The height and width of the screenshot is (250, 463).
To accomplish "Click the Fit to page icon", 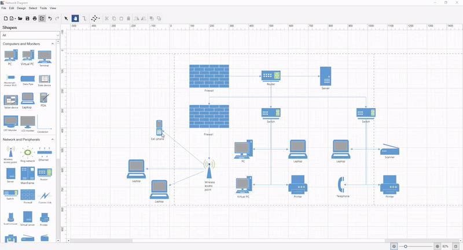I will 456,247.
